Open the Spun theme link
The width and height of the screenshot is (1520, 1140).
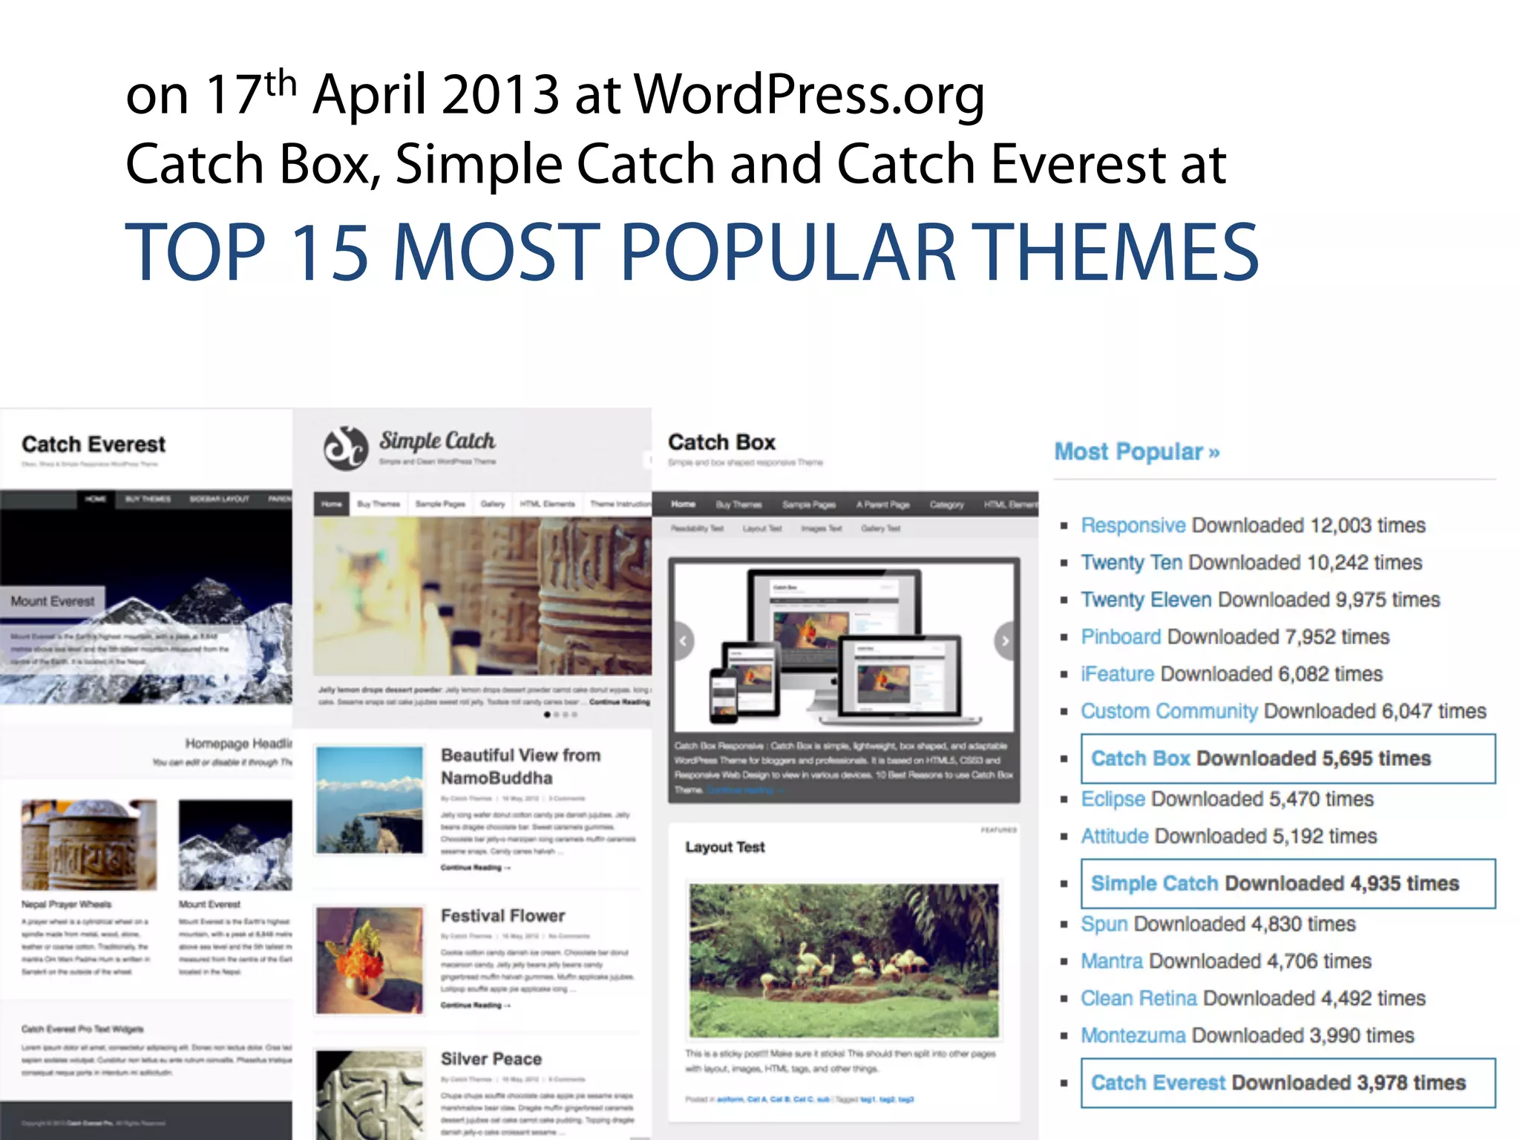point(1104,924)
